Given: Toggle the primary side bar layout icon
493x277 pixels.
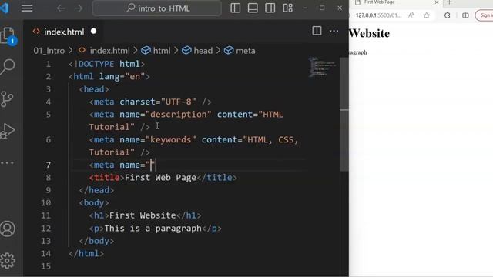Looking at the screenshot, I should (235, 8).
